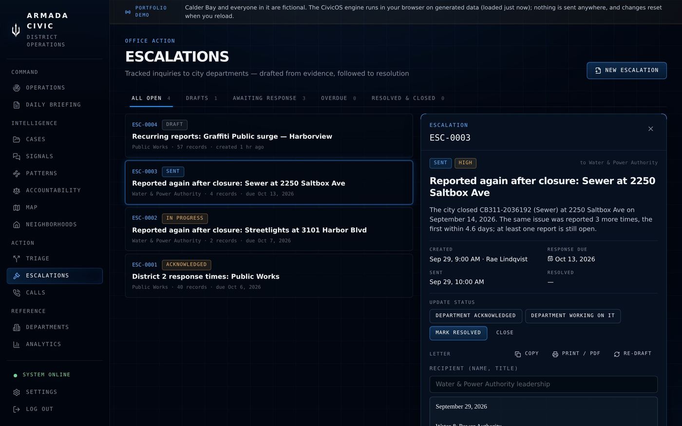682x426 pixels.
Task: Click the Departments building icon
Action: (x=17, y=328)
